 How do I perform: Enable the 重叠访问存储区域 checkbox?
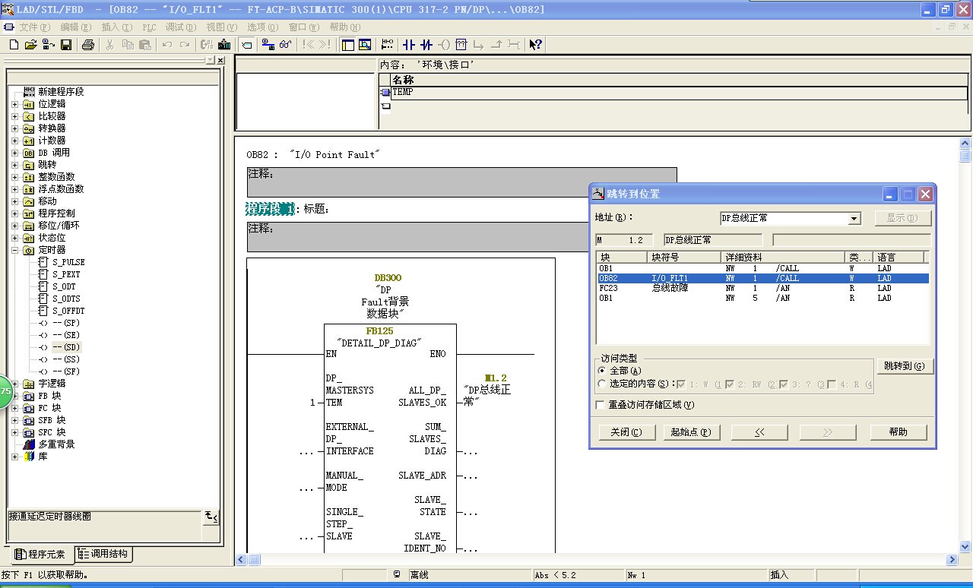601,406
